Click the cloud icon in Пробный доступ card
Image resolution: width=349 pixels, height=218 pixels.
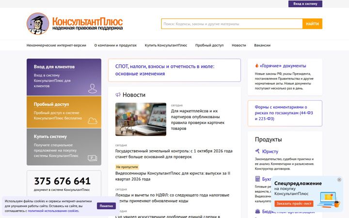tap(93, 121)
